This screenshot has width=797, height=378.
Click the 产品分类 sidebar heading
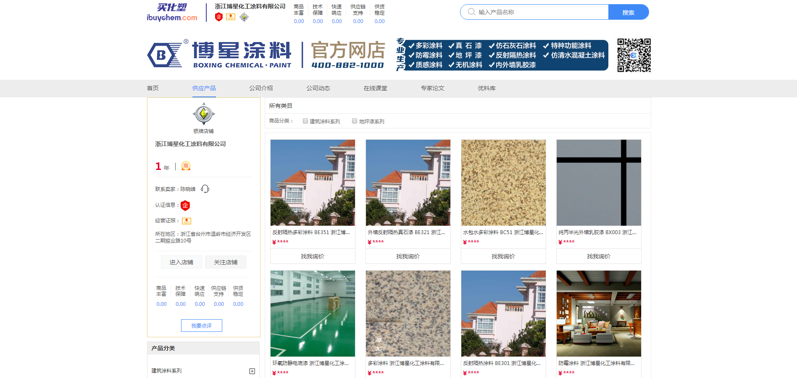(x=163, y=348)
